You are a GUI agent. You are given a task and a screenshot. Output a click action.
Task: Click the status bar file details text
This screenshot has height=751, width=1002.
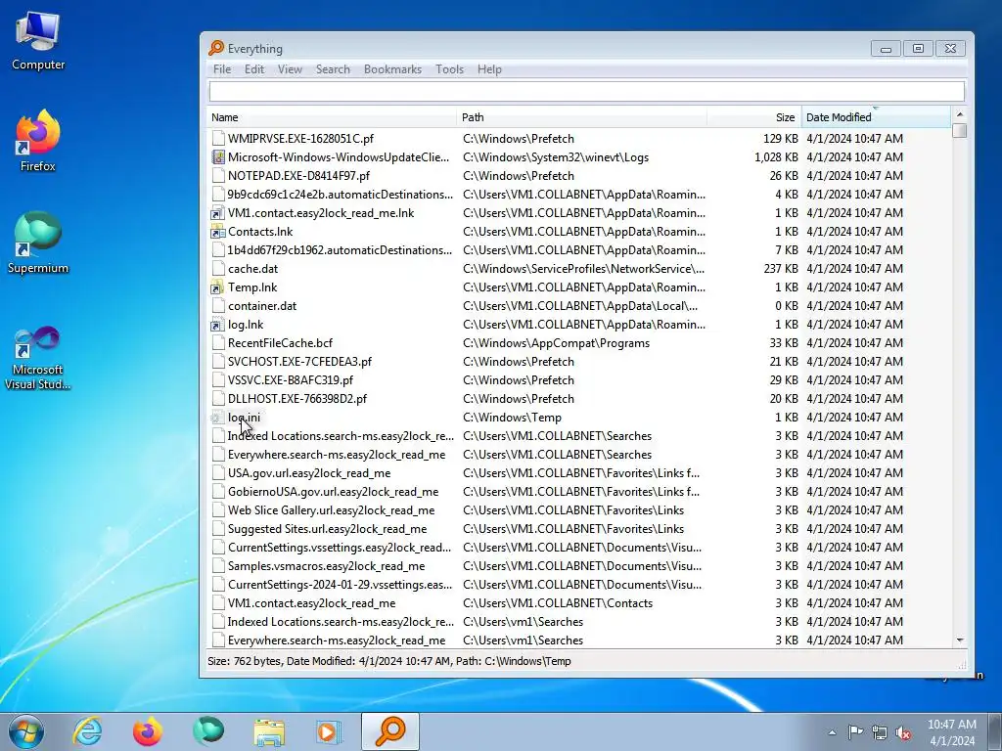pyautogui.click(x=389, y=661)
